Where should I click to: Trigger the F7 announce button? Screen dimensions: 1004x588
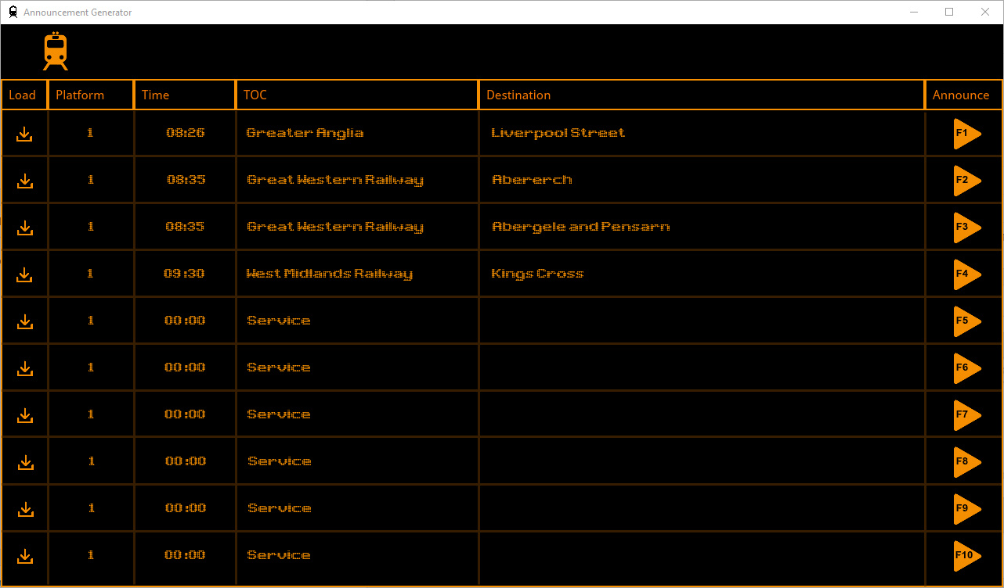click(x=967, y=415)
